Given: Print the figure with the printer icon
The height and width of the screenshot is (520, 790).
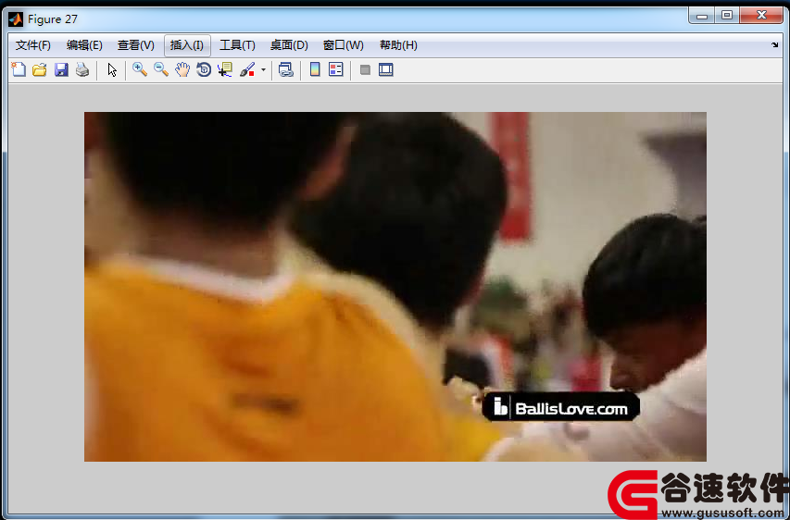Looking at the screenshot, I should pos(82,69).
